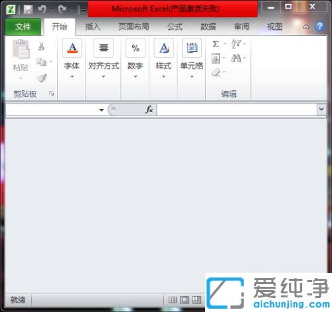Viewport: 332px width, 312px height.
Task: Switch to the 开始 (Home) tab
Action: tap(59, 27)
